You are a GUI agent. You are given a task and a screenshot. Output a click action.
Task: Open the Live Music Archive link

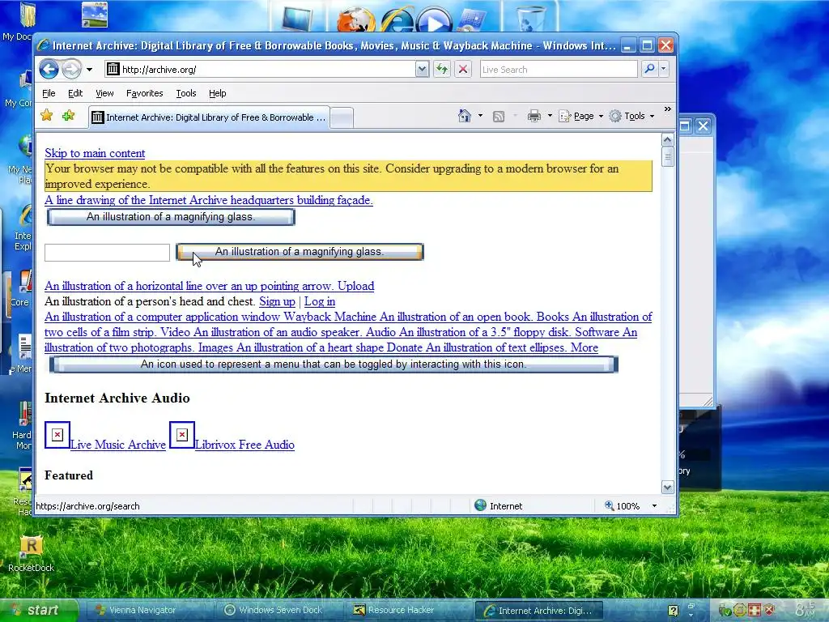(118, 445)
